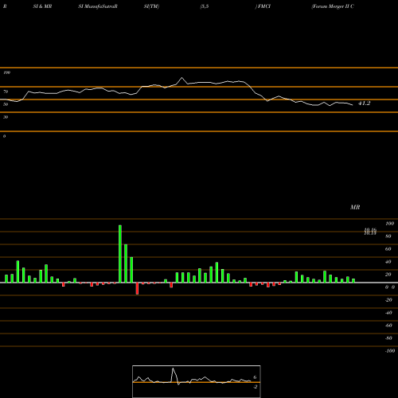
Task: Click the SI & MR header text
Action: pyautogui.click(x=42, y=6)
